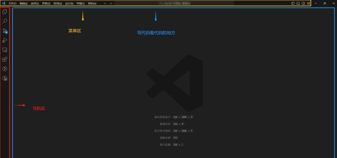Go back using the left arrow
Screen dimensions: 337x158
pyautogui.click(x=105, y=4)
